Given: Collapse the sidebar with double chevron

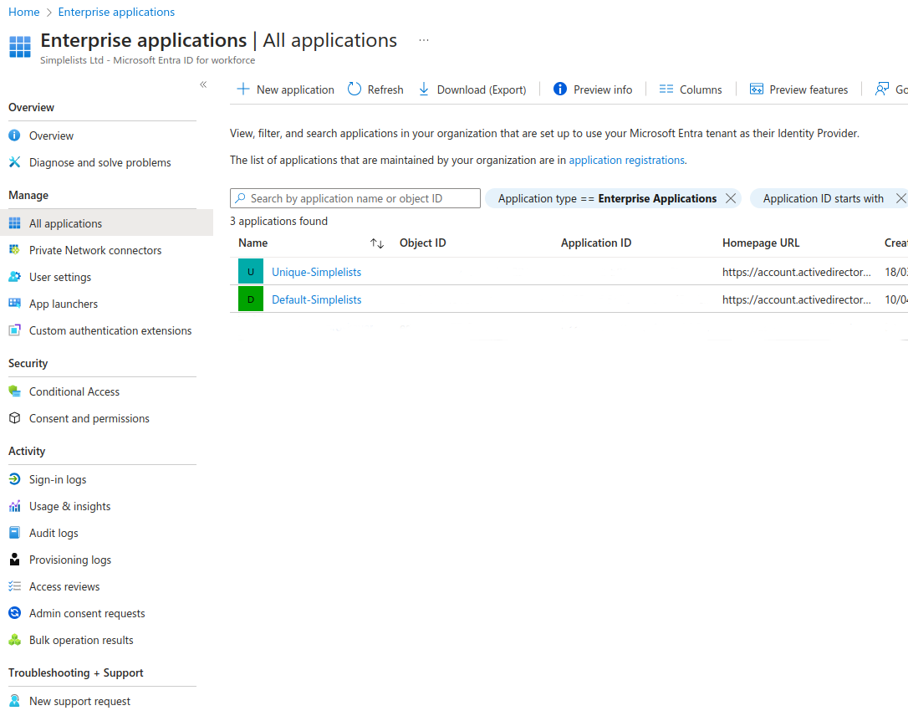Looking at the screenshot, I should pos(203,84).
